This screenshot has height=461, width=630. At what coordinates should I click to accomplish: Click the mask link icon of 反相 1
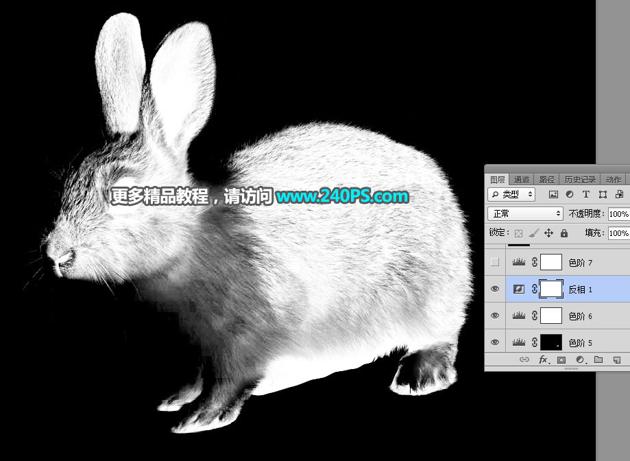535,289
